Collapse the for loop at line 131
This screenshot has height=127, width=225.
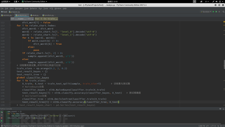[10, 81]
